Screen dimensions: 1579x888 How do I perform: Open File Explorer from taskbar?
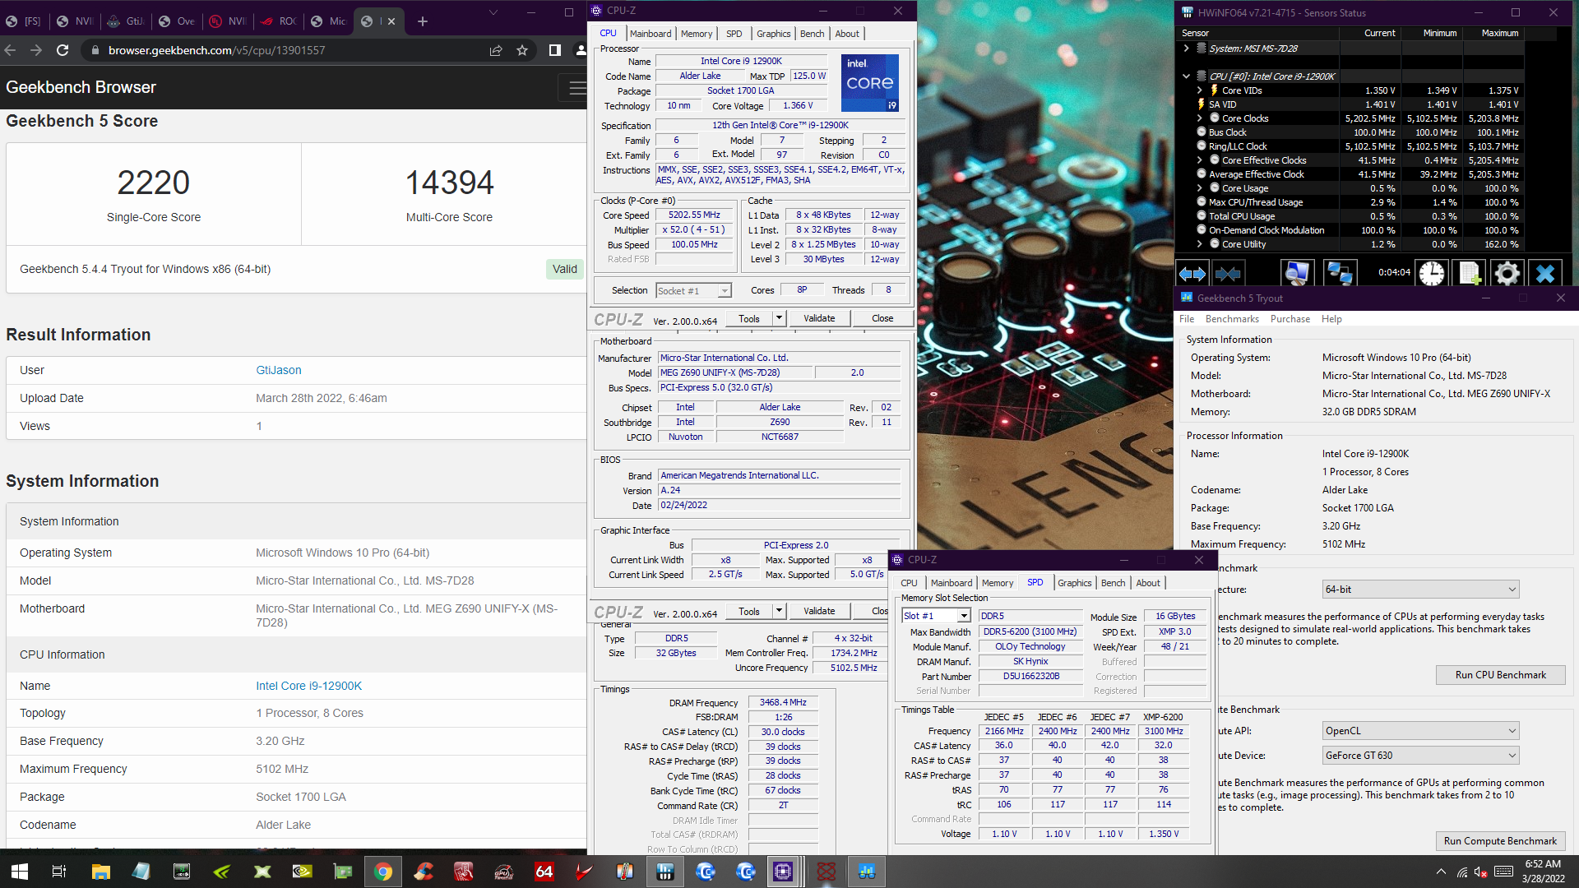[100, 872]
